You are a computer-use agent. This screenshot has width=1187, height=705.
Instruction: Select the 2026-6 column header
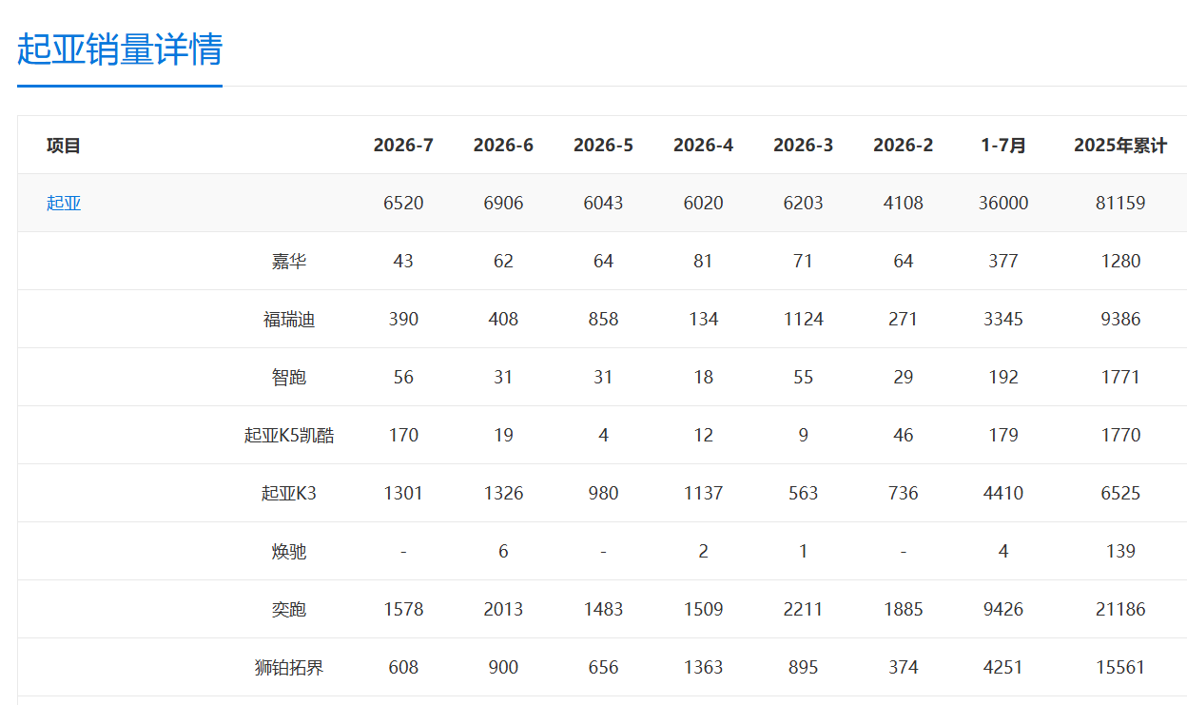(x=503, y=146)
